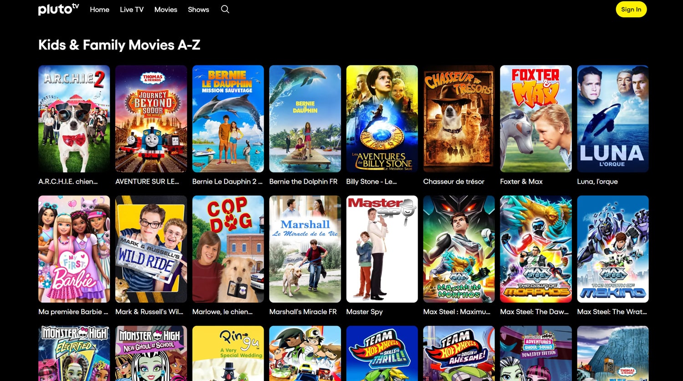This screenshot has height=381, width=683.
Task: Open the Movies menu item
Action: click(x=166, y=10)
